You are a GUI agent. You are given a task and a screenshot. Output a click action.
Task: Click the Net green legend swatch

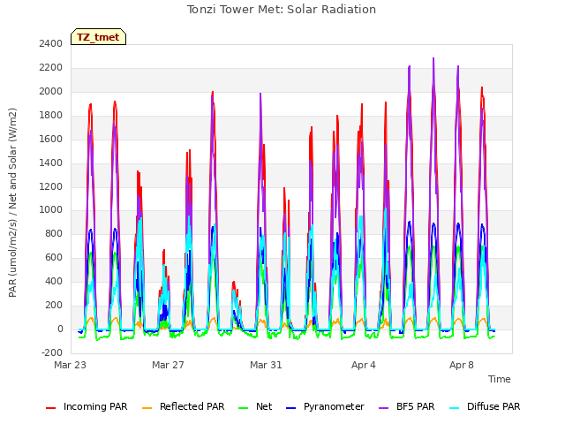(x=244, y=408)
